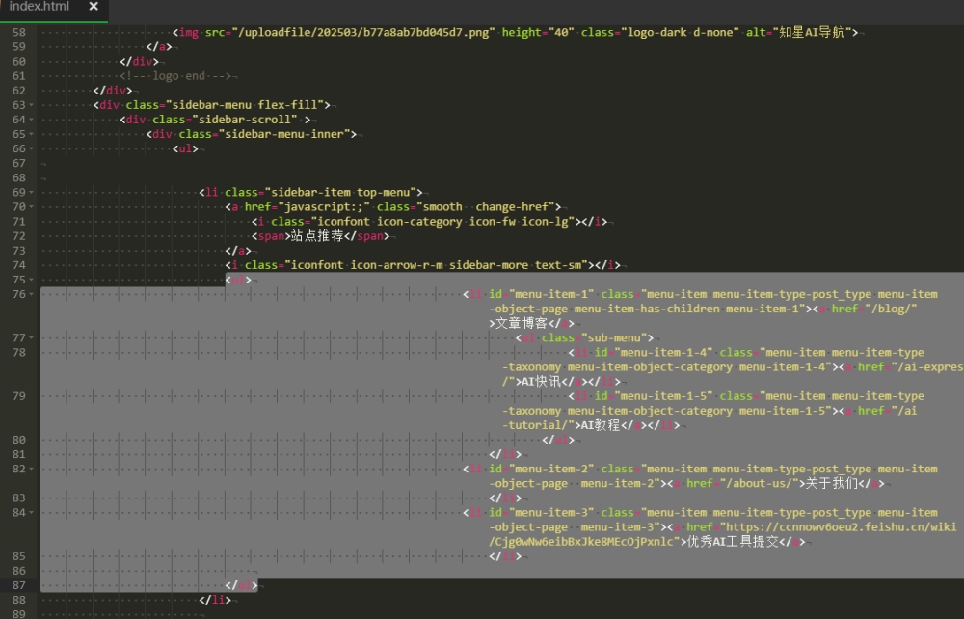Click line number 80 in the gutter

[x=19, y=440]
